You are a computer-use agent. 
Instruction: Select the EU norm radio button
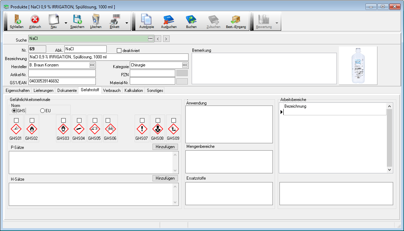(43, 111)
